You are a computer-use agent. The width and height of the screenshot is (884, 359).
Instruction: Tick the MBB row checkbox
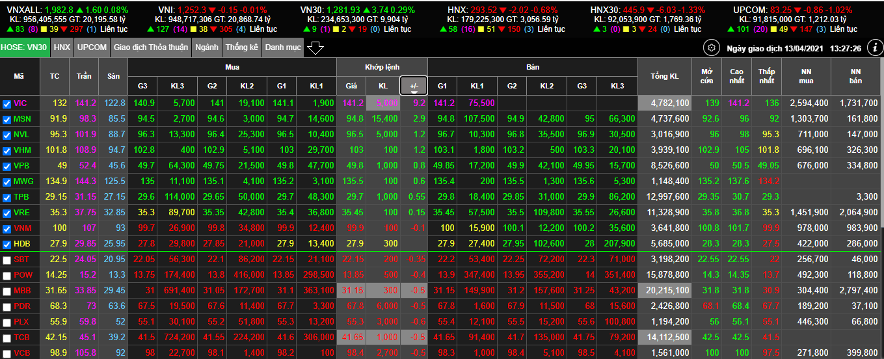[x=7, y=291]
